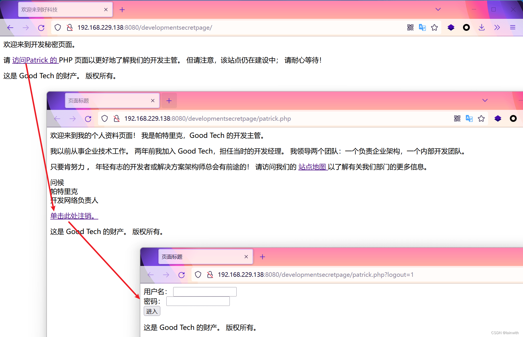Screen dimensions: 523x337
Task: Click back arrow in patrick.php window
Action: point(57,119)
